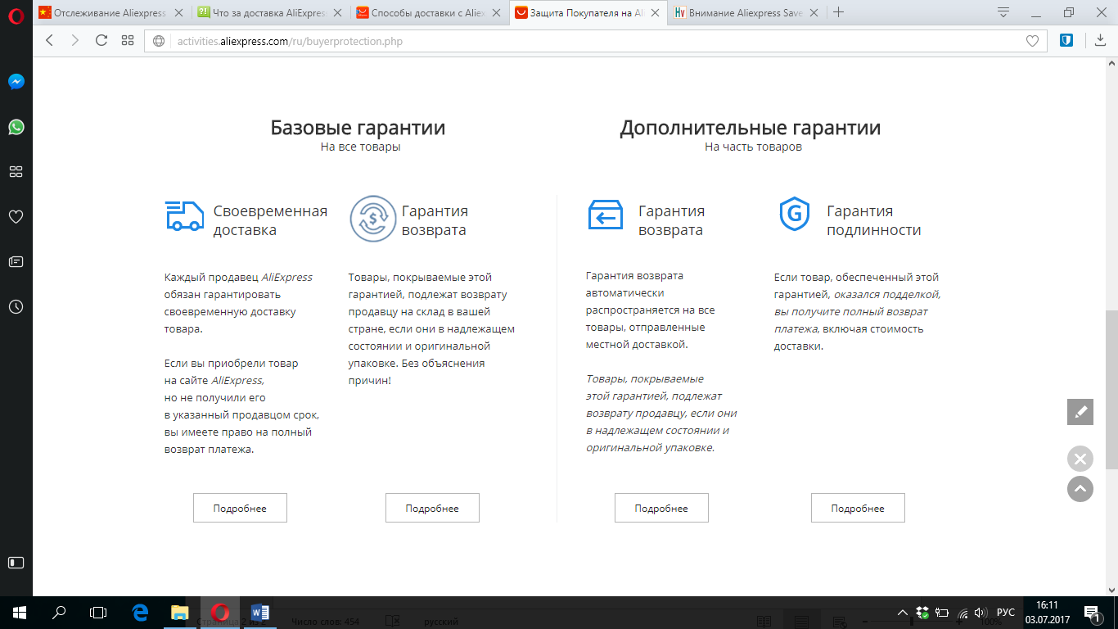Open Messenger in Opera sidebar

[x=16, y=82]
